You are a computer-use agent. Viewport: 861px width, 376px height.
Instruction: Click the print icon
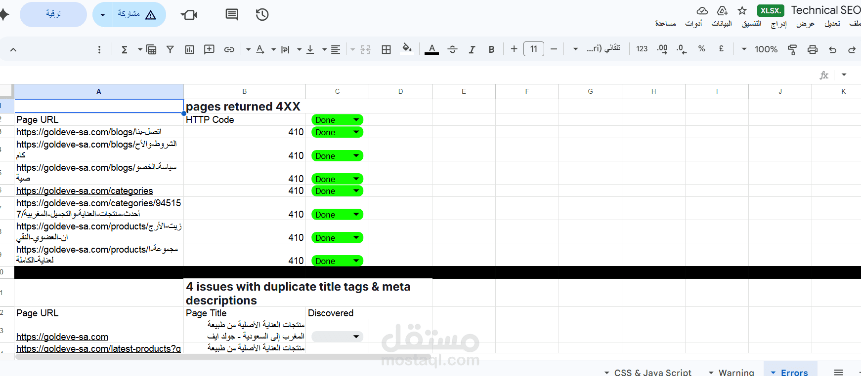[x=813, y=49]
